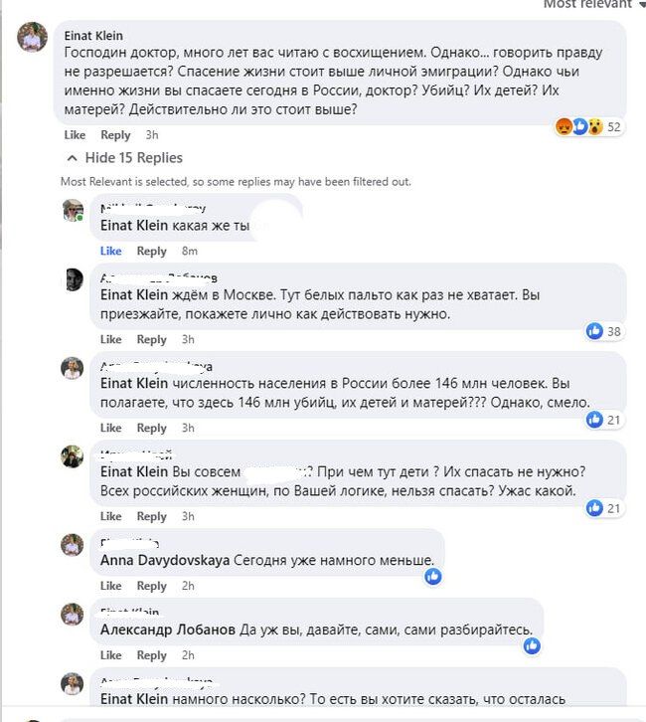Screen dimensions: 646x722
Task: Reply to the top Einat Klein comment
Action: (115, 135)
